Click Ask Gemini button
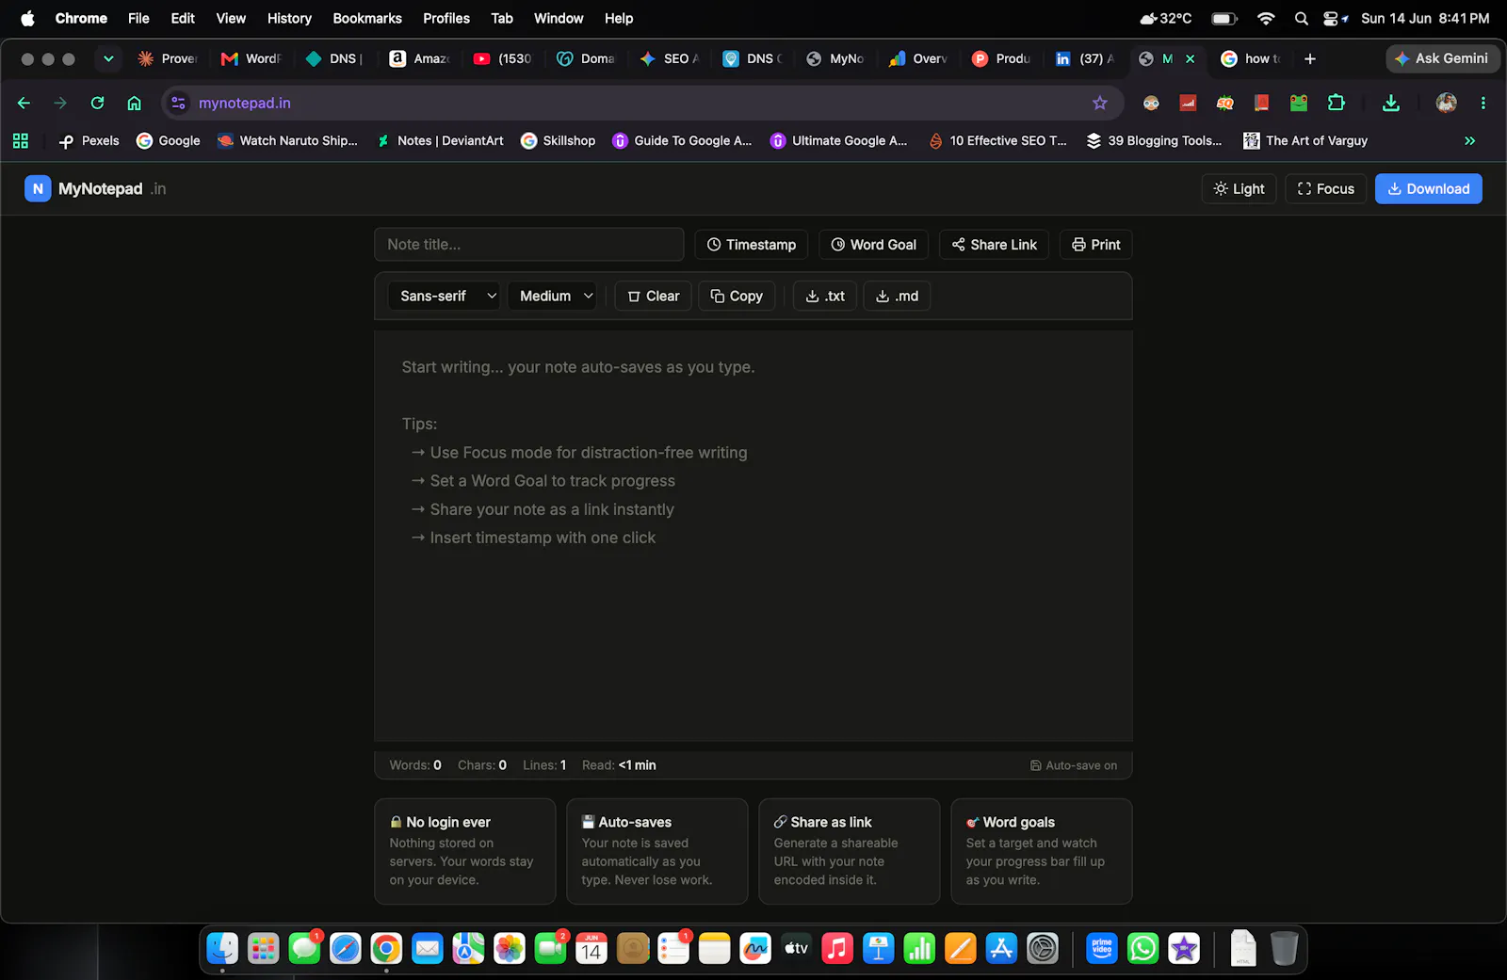The height and width of the screenshot is (980, 1507). point(1442,58)
